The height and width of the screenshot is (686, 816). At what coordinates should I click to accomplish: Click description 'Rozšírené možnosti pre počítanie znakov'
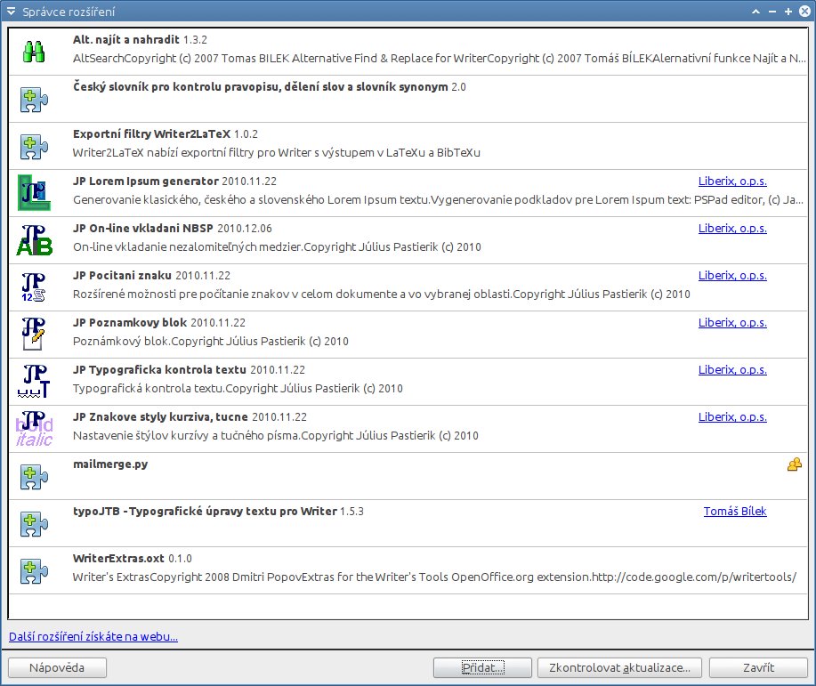382,295
